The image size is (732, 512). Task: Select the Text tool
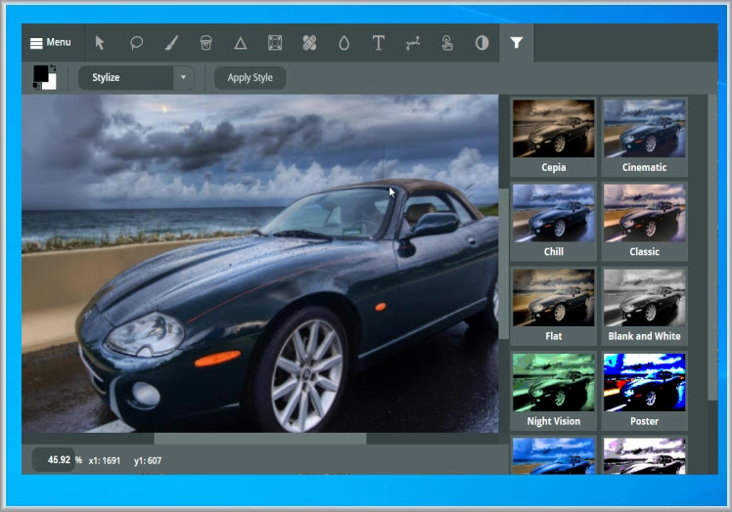click(x=379, y=43)
